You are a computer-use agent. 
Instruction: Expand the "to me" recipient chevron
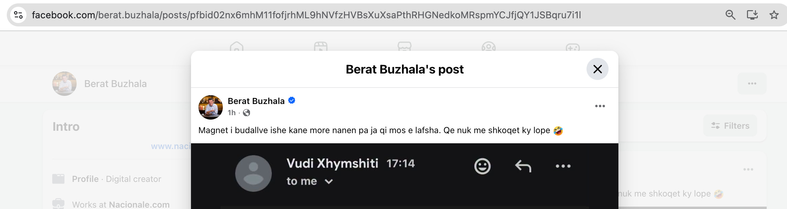(328, 182)
